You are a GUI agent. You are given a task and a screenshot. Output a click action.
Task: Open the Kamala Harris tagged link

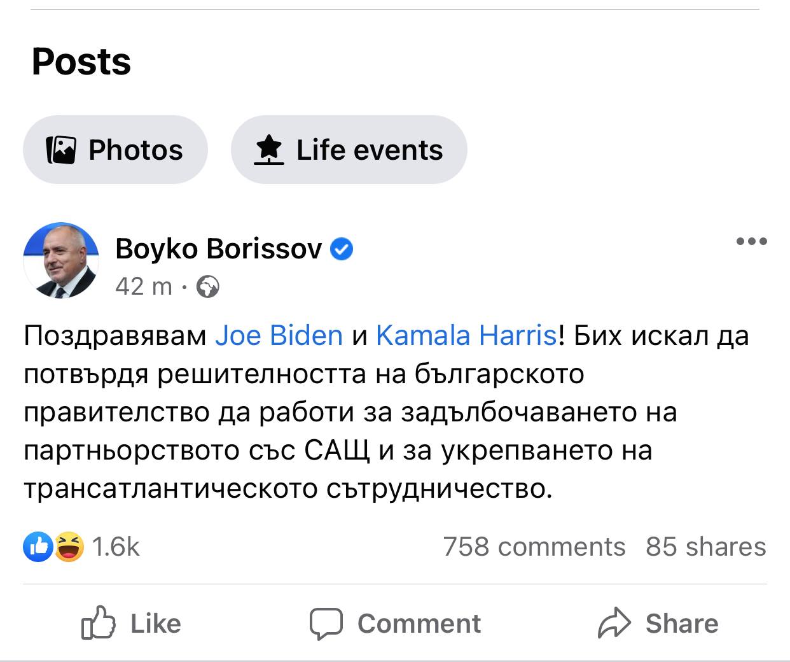(466, 335)
